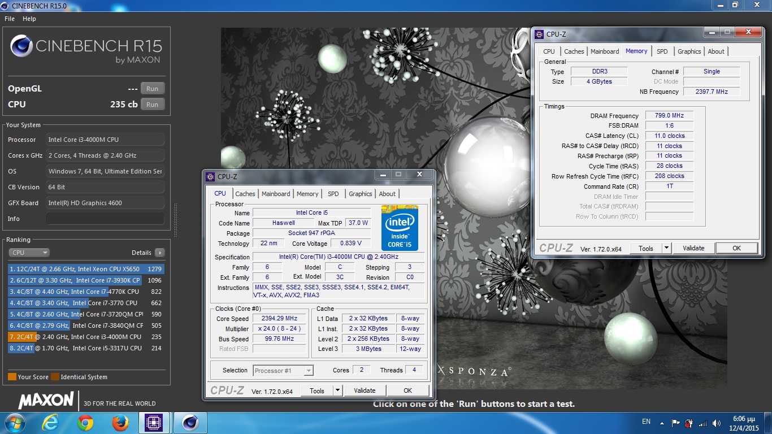
Task: Open Internet Explorer from taskbar
Action: [x=50, y=423]
